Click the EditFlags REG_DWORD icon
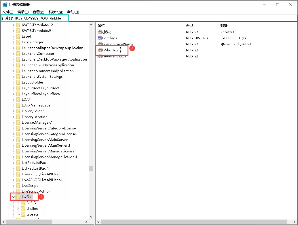Screen dimensions: 298x225 click(99, 38)
